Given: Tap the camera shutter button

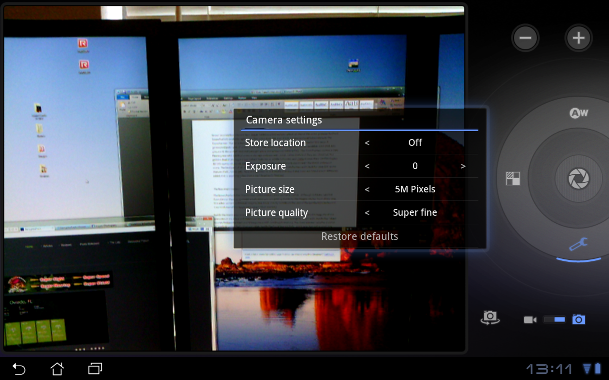Looking at the screenshot, I should (x=579, y=179).
